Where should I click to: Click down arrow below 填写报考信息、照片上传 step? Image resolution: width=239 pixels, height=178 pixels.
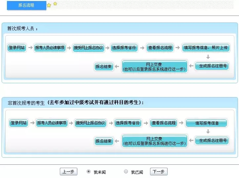pos(208,57)
